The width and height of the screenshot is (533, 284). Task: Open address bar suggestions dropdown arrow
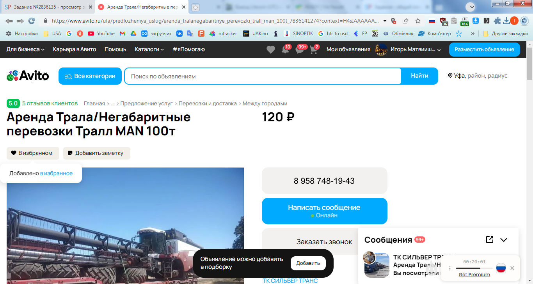tap(385, 21)
